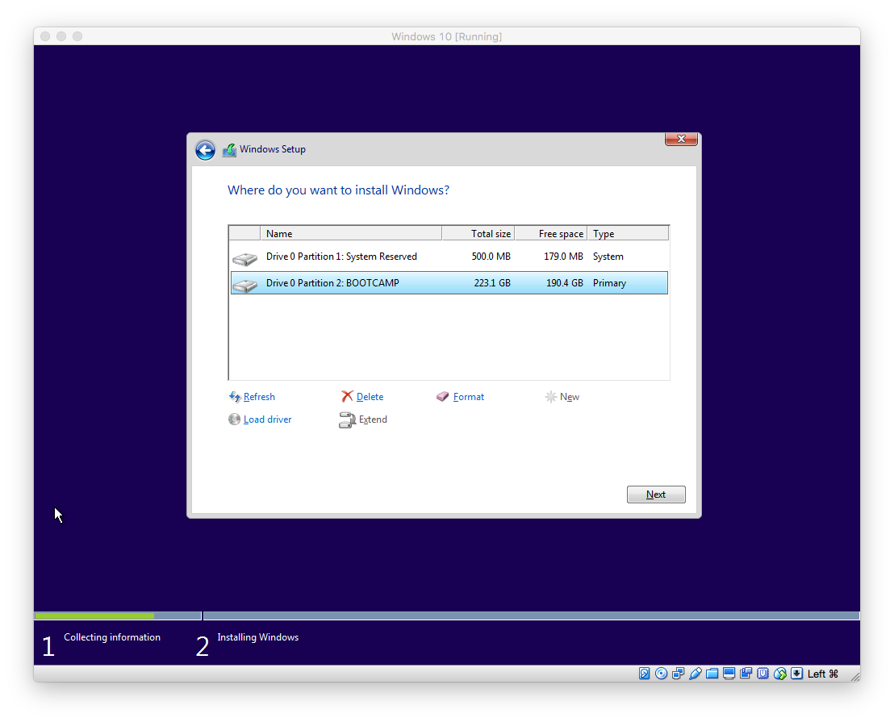
Task: Click the New partition star icon
Action: point(550,397)
